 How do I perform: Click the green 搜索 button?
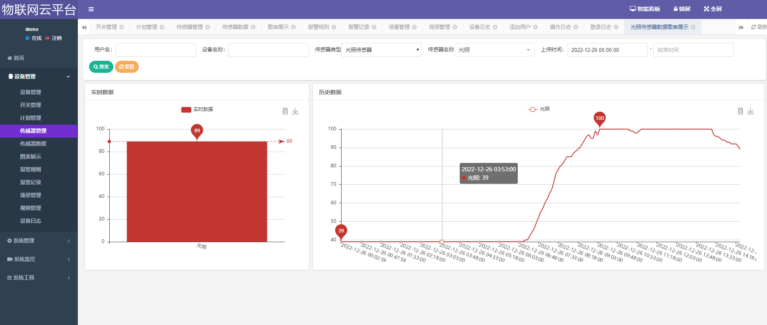coord(101,67)
